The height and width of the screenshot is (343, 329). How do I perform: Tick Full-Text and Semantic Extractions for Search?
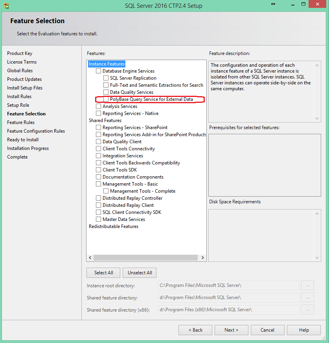pyautogui.click(x=106, y=85)
